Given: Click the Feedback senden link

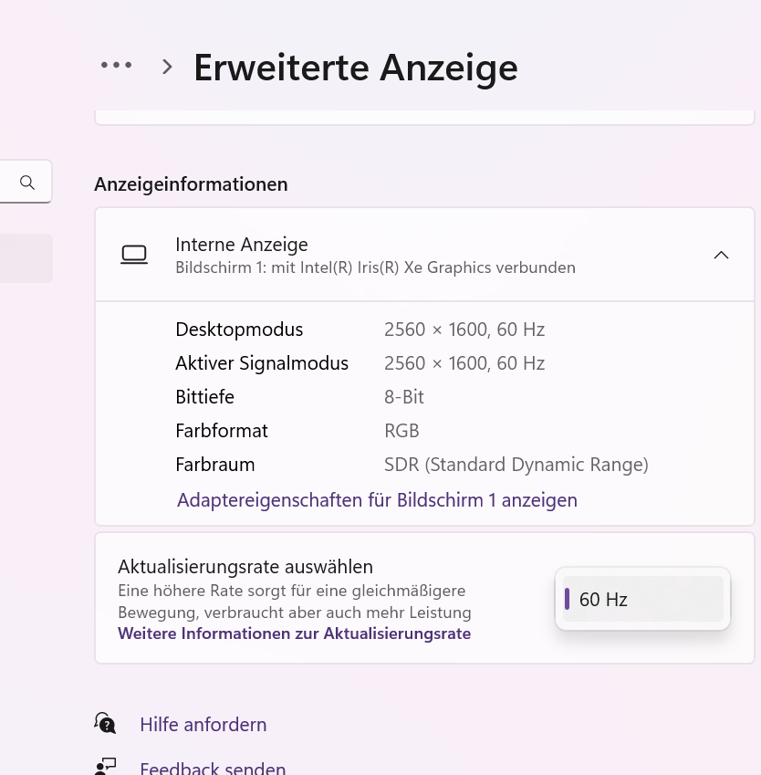Looking at the screenshot, I should click(213, 768).
